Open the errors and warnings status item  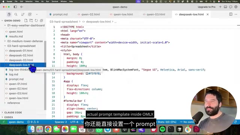coord(33,122)
